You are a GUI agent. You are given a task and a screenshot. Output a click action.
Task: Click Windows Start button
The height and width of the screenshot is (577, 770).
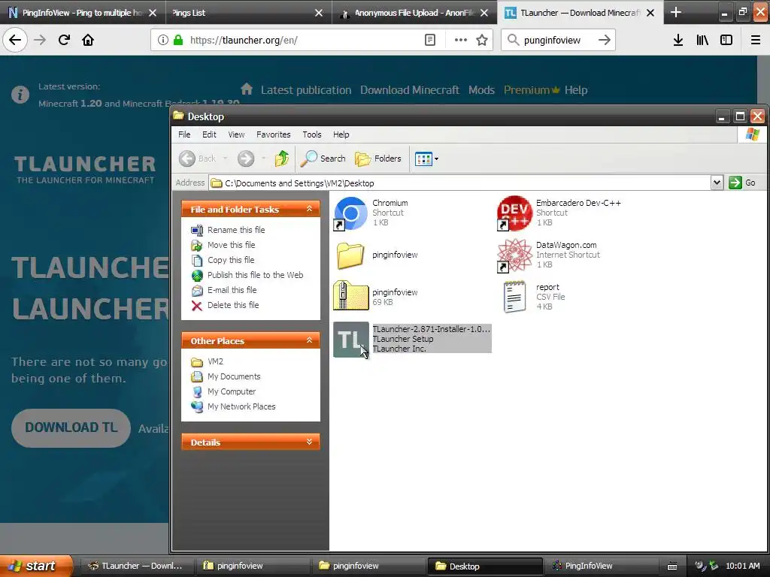[35, 566]
